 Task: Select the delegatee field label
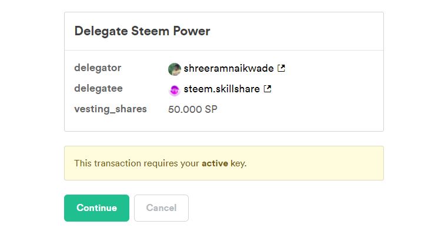point(98,88)
